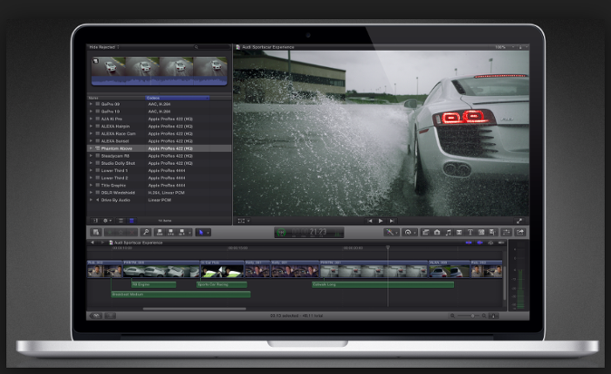The height and width of the screenshot is (374, 611).
Task: Toggle audio skimming in timeline
Action: 480,242
